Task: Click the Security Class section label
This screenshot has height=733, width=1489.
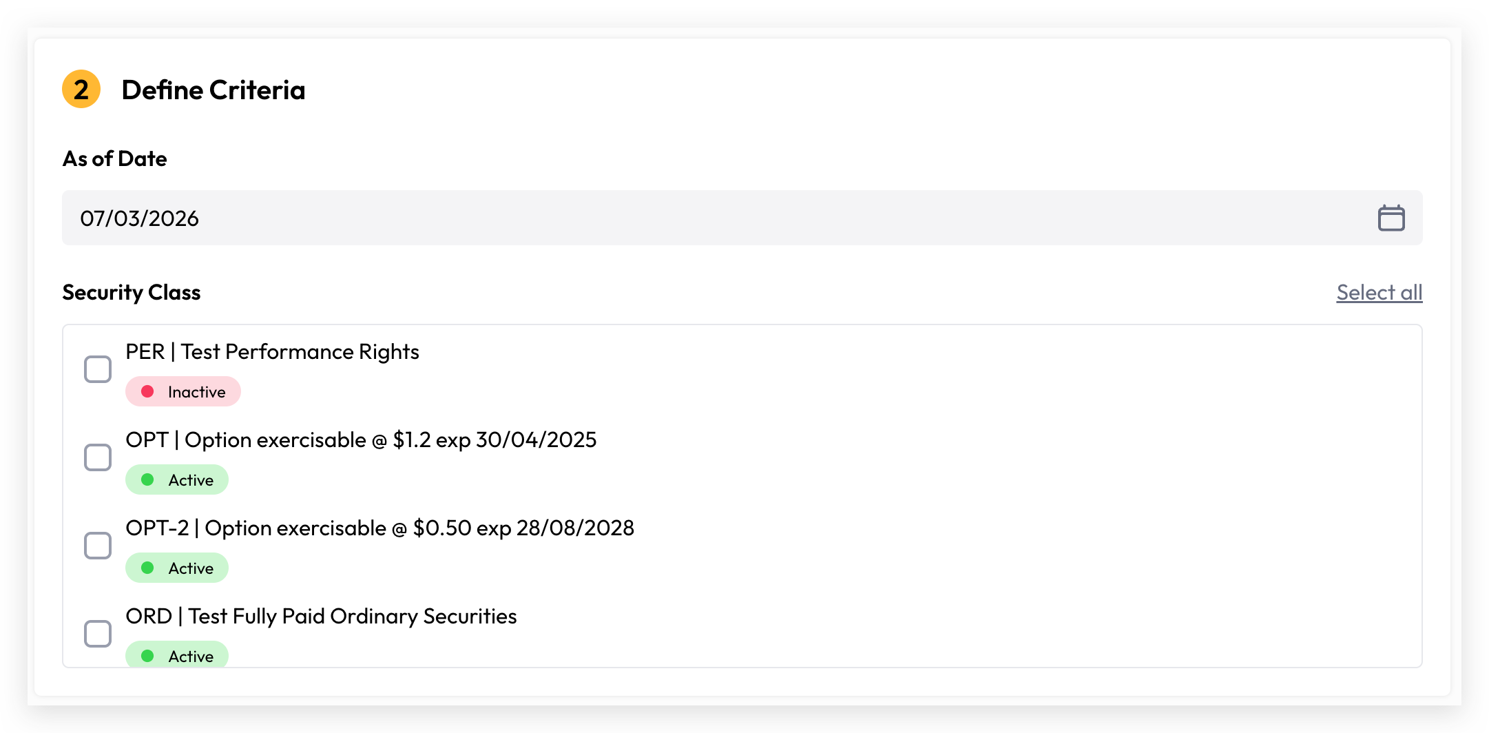Action: click(x=132, y=292)
